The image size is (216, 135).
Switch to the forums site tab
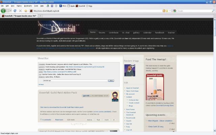102,32
